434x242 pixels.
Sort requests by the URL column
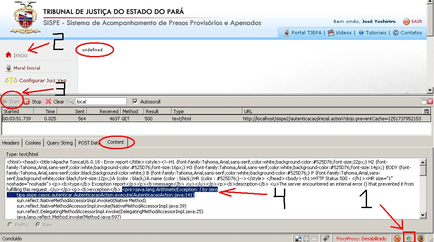(333, 111)
